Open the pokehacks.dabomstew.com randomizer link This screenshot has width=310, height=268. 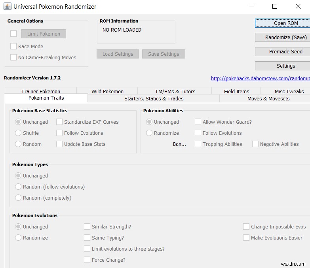[x=260, y=79]
